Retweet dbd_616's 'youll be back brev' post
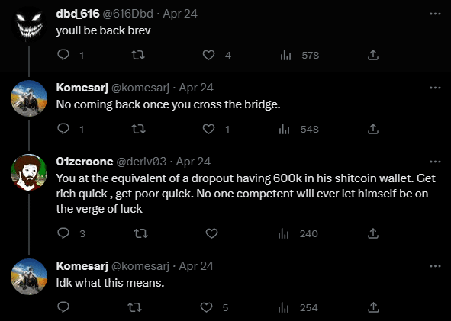Image resolution: width=451 pixels, height=321 pixels. click(x=138, y=55)
